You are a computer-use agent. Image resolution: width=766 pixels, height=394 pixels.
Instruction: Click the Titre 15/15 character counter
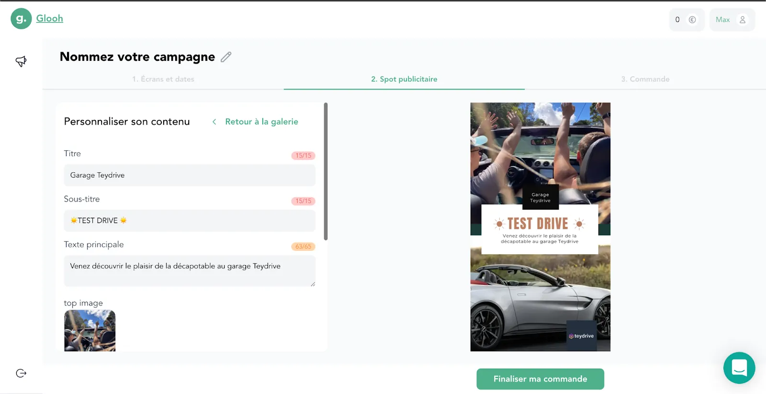pyautogui.click(x=304, y=156)
